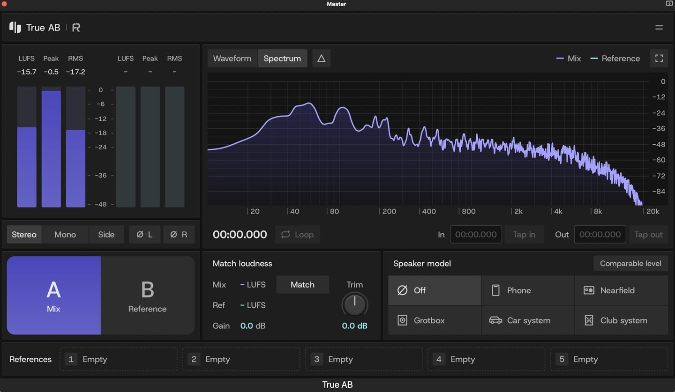Select the Club system speaker model

click(622, 320)
